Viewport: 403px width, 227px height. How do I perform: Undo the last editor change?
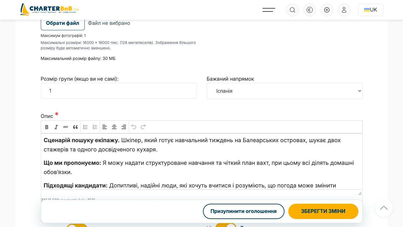[134, 127]
